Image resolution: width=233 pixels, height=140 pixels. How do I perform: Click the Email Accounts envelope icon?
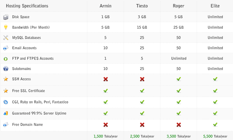click(6, 48)
